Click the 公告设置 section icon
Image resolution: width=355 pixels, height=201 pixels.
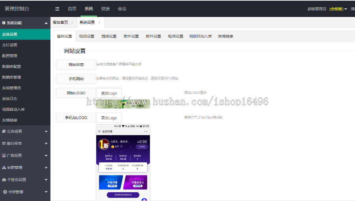(4, 131)
